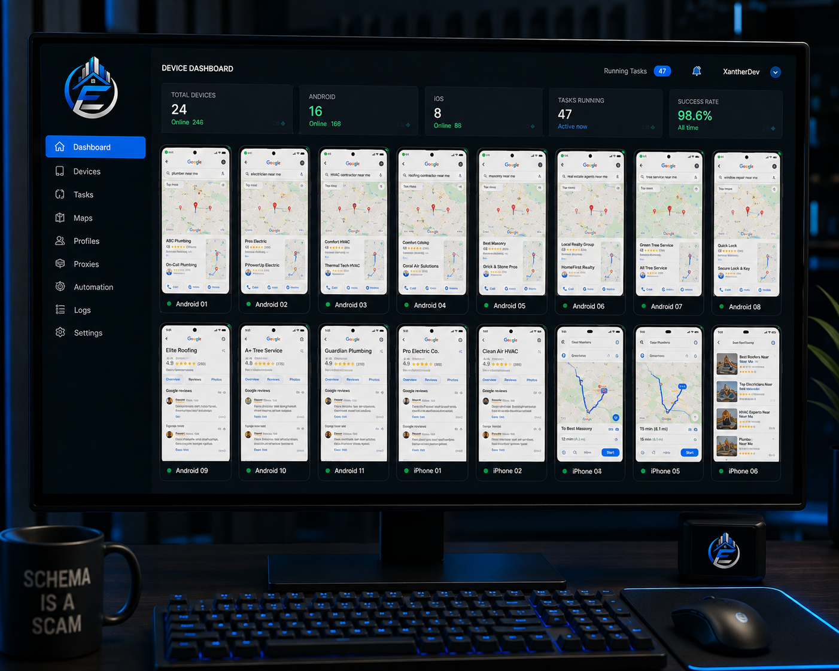Tap search magnifier in tree service near me field

point(642,177)
